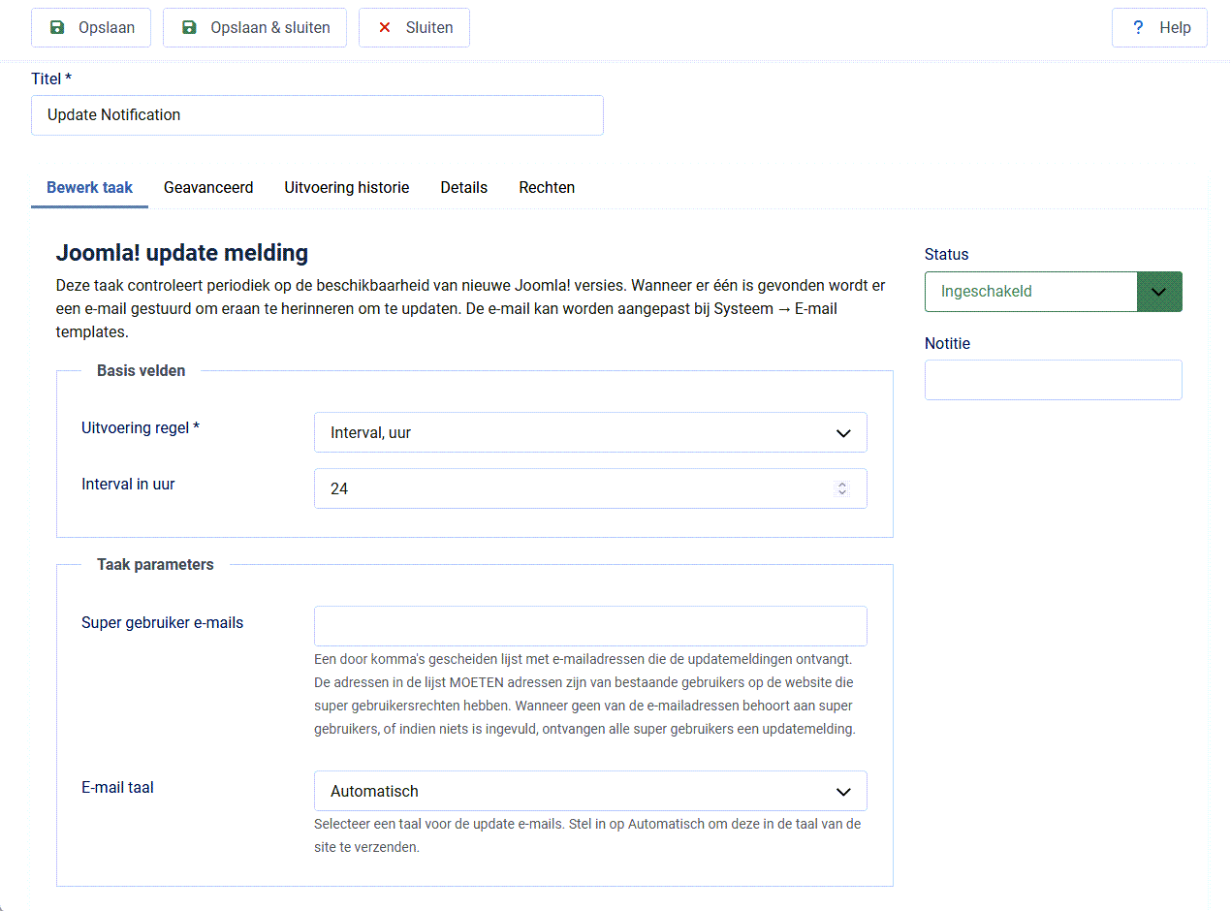Click the Interval in uur spinner arrows
This screenshot has width=1231, height=911.
[x=842, y=488]
